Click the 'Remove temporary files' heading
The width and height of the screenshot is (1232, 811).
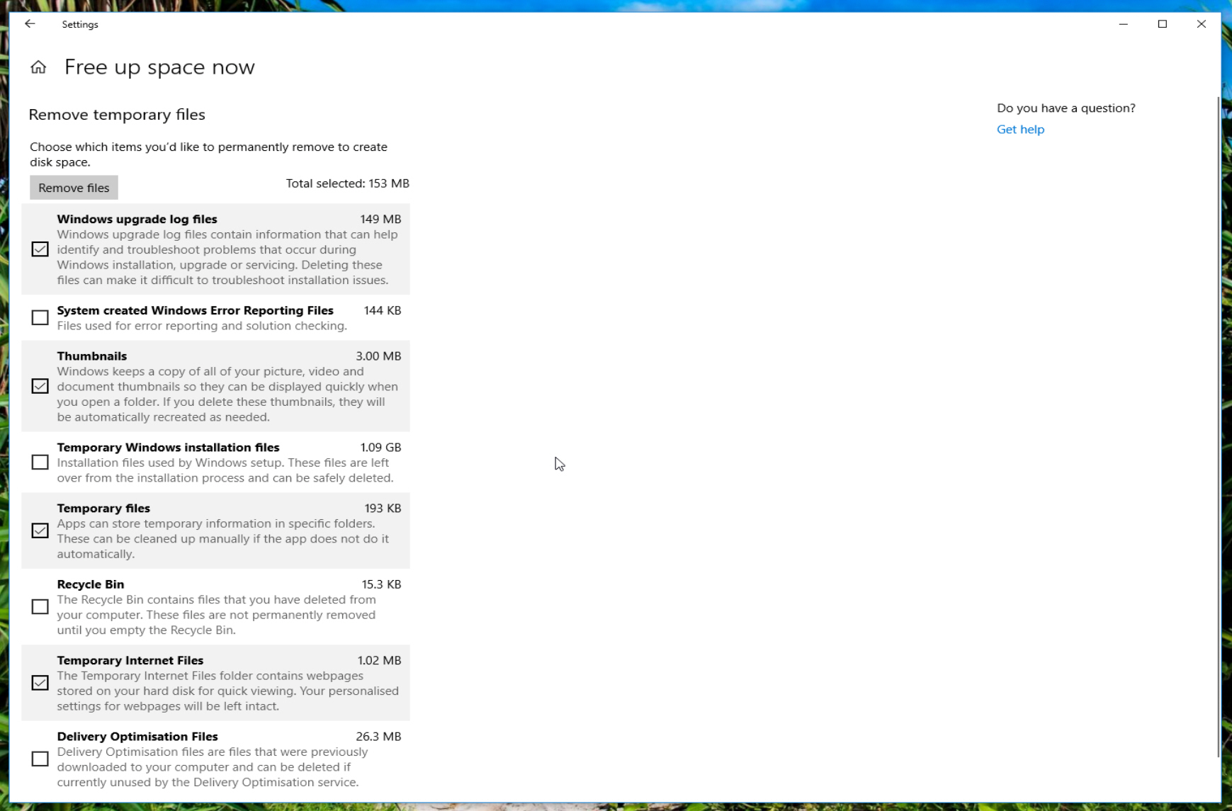117,115
